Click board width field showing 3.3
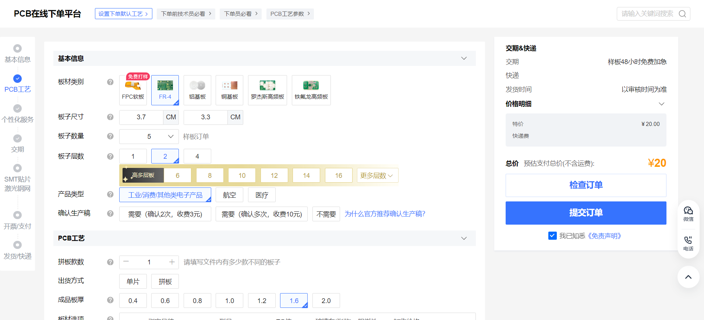 [x=206, y=117]
